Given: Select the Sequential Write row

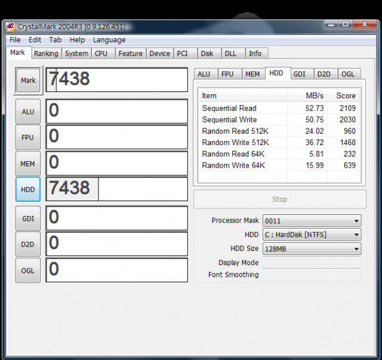Looking at the screenshot, I should [279, 119].
